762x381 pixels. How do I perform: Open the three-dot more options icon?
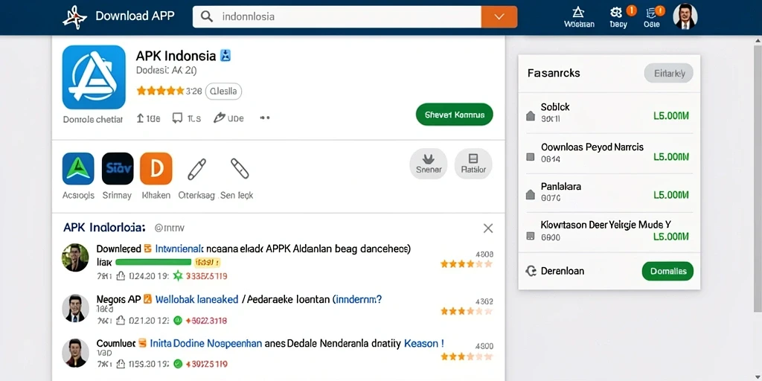(x=265, y=118)
